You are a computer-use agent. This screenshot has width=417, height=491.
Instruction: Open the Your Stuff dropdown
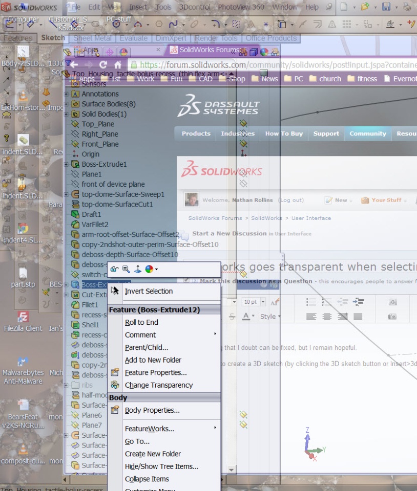point(384,200)
